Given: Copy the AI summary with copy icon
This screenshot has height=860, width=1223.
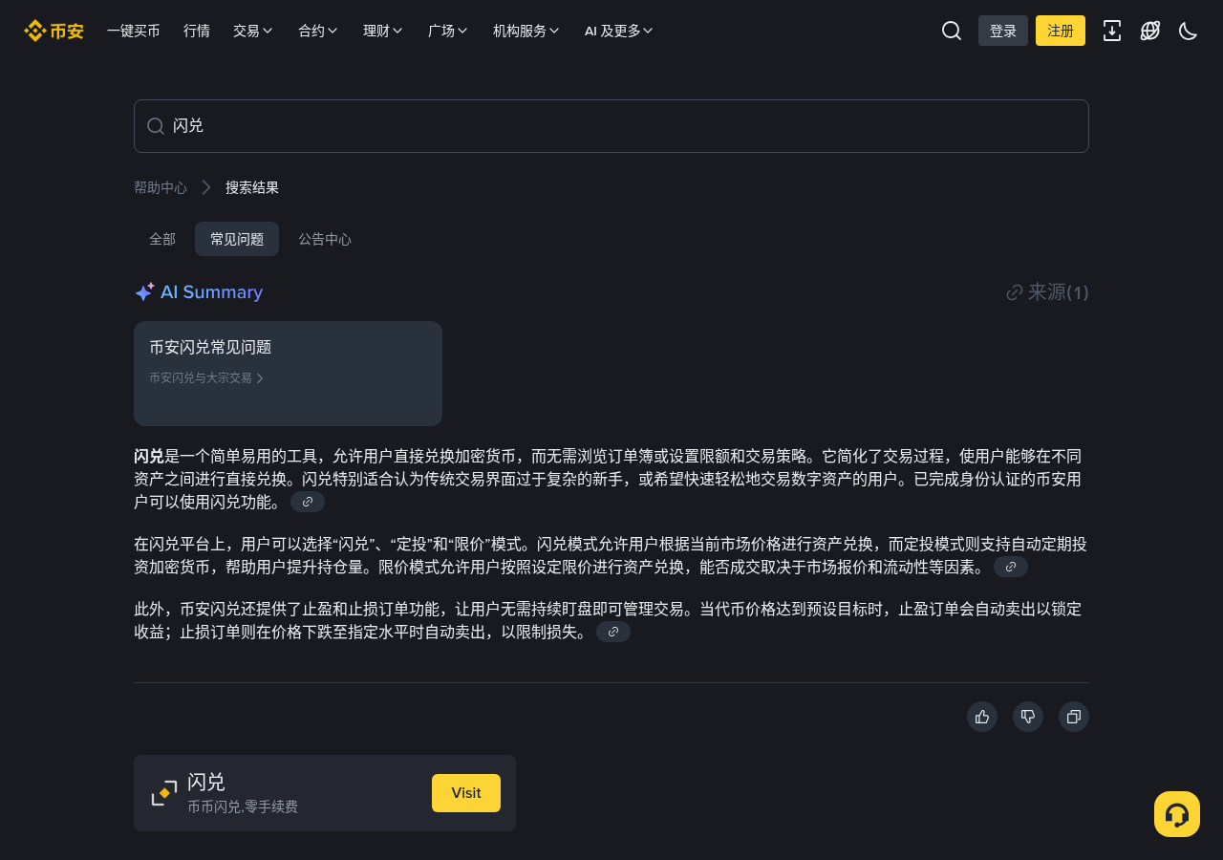Looking at the screenshot, I should (1074, 717).
